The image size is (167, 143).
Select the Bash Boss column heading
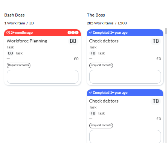point(15,15)
